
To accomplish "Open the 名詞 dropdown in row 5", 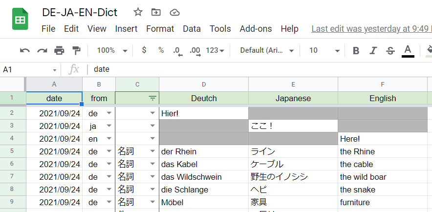I will [x=152, y=151].
